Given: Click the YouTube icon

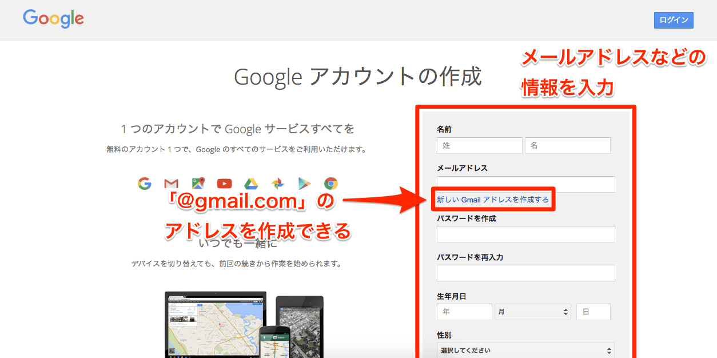Looking at the screenshot, I should (x=225, y=184).
